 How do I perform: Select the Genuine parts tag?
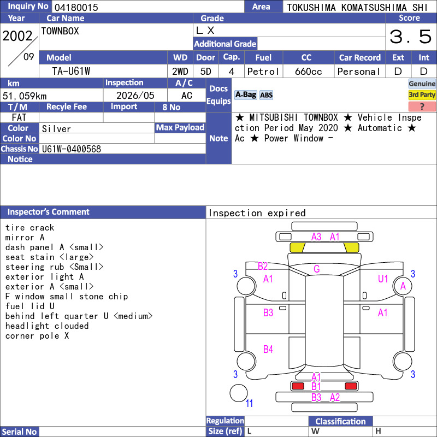tap(422, 84)
